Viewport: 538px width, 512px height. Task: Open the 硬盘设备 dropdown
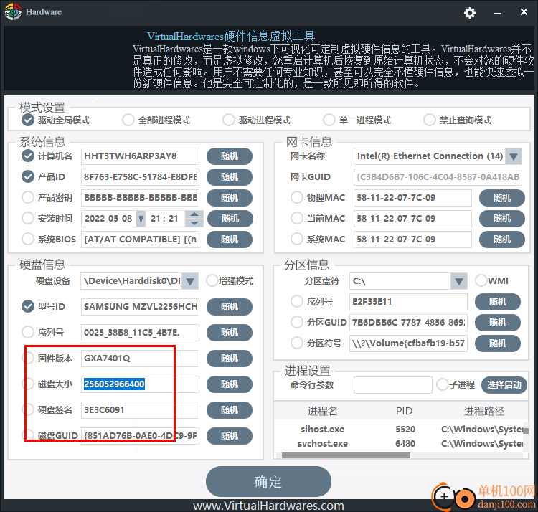[x=190, y=281]
